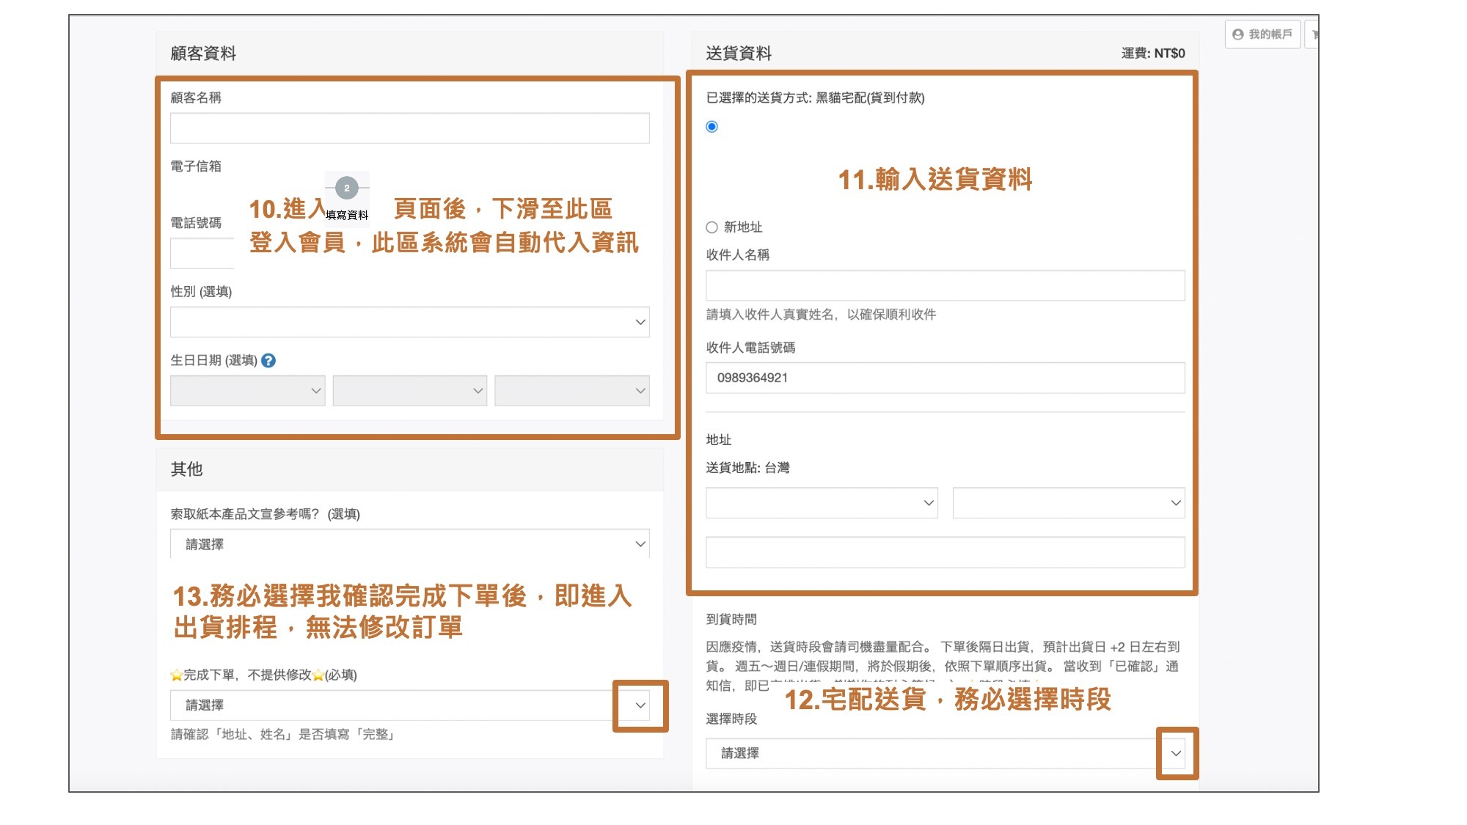Click the 收件人電話號碼 field with 0989364921

pos(945,378)
